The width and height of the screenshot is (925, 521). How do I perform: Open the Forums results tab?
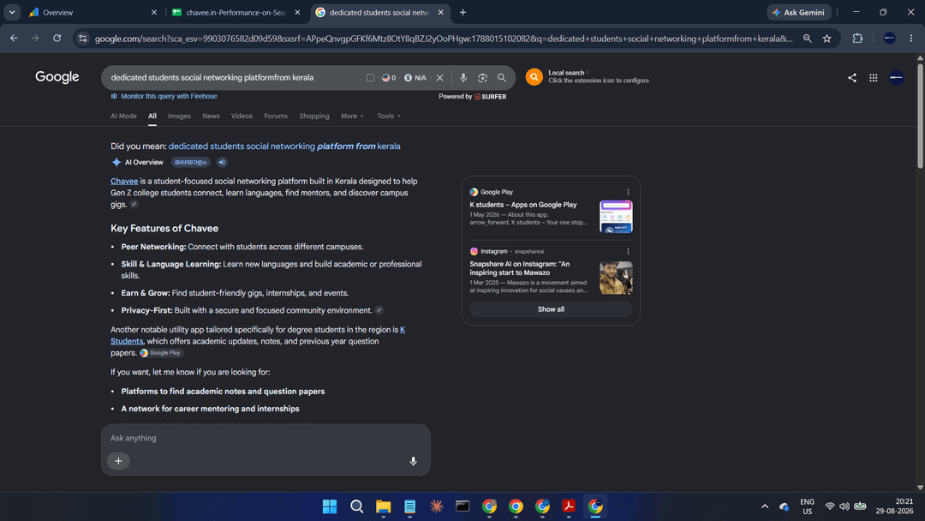(276, 117)
